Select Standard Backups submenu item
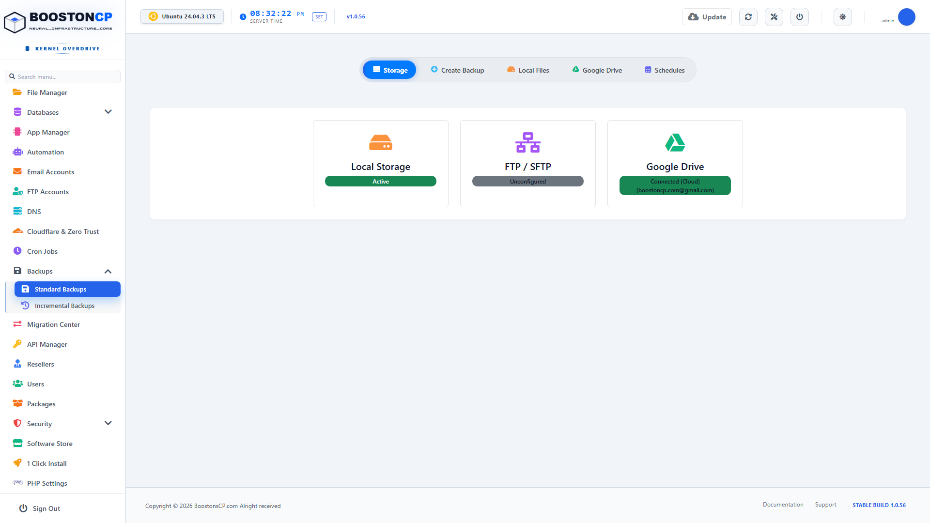This screenshot has height=523, width=930. [x=67, y=289]
